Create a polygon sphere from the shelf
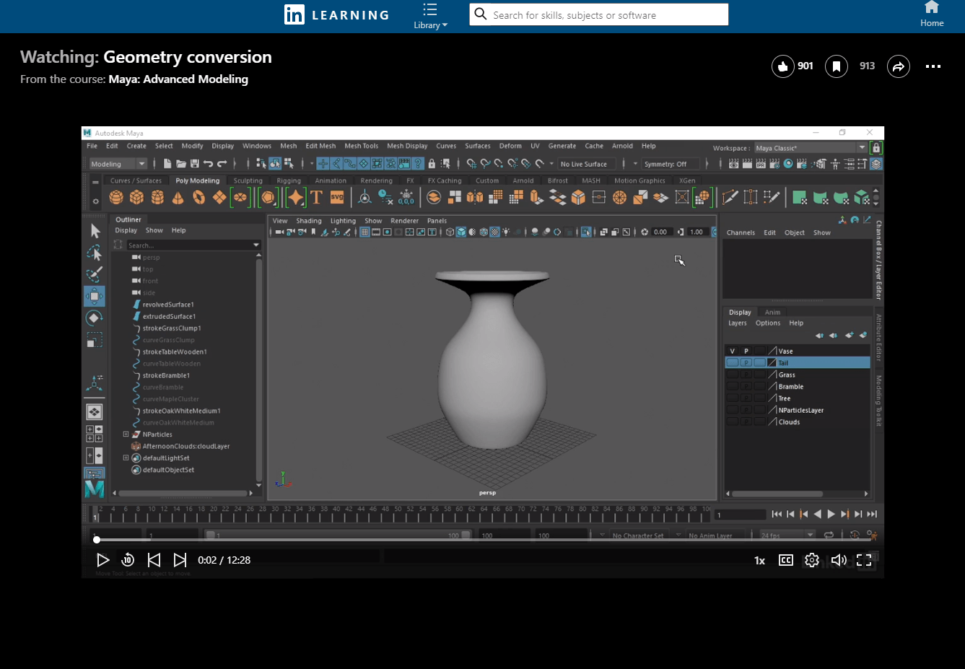This screenshot has width=965, height=669. [115, 197]
